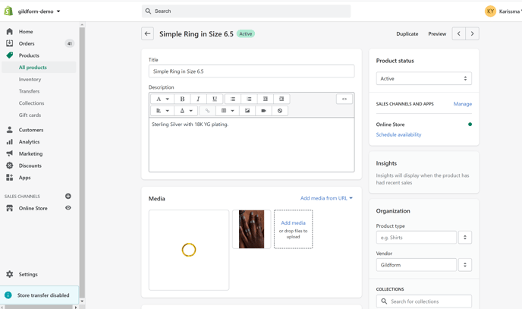Image resolution: width=522 pixels, height=309 pixels.
Task: Add a sales channel with plus icon
Action: coord(68,196)
